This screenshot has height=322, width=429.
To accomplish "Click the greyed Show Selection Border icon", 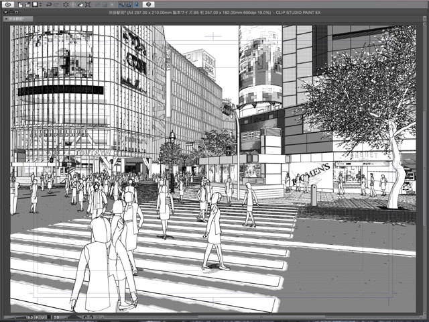I will click(x=112, y=5).
